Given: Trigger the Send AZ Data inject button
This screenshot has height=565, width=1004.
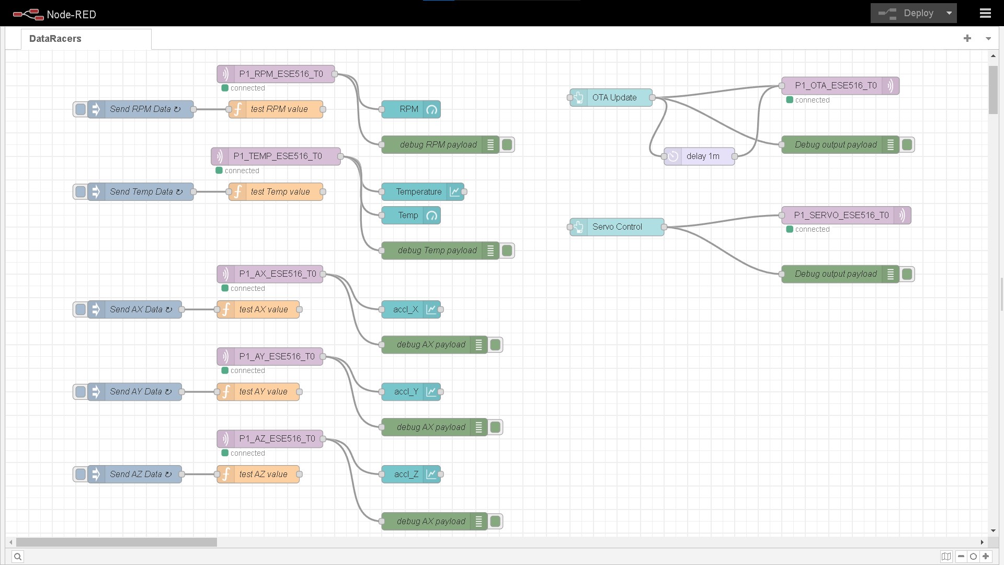Looking at the screenshot, I should [x=80, y=474].
